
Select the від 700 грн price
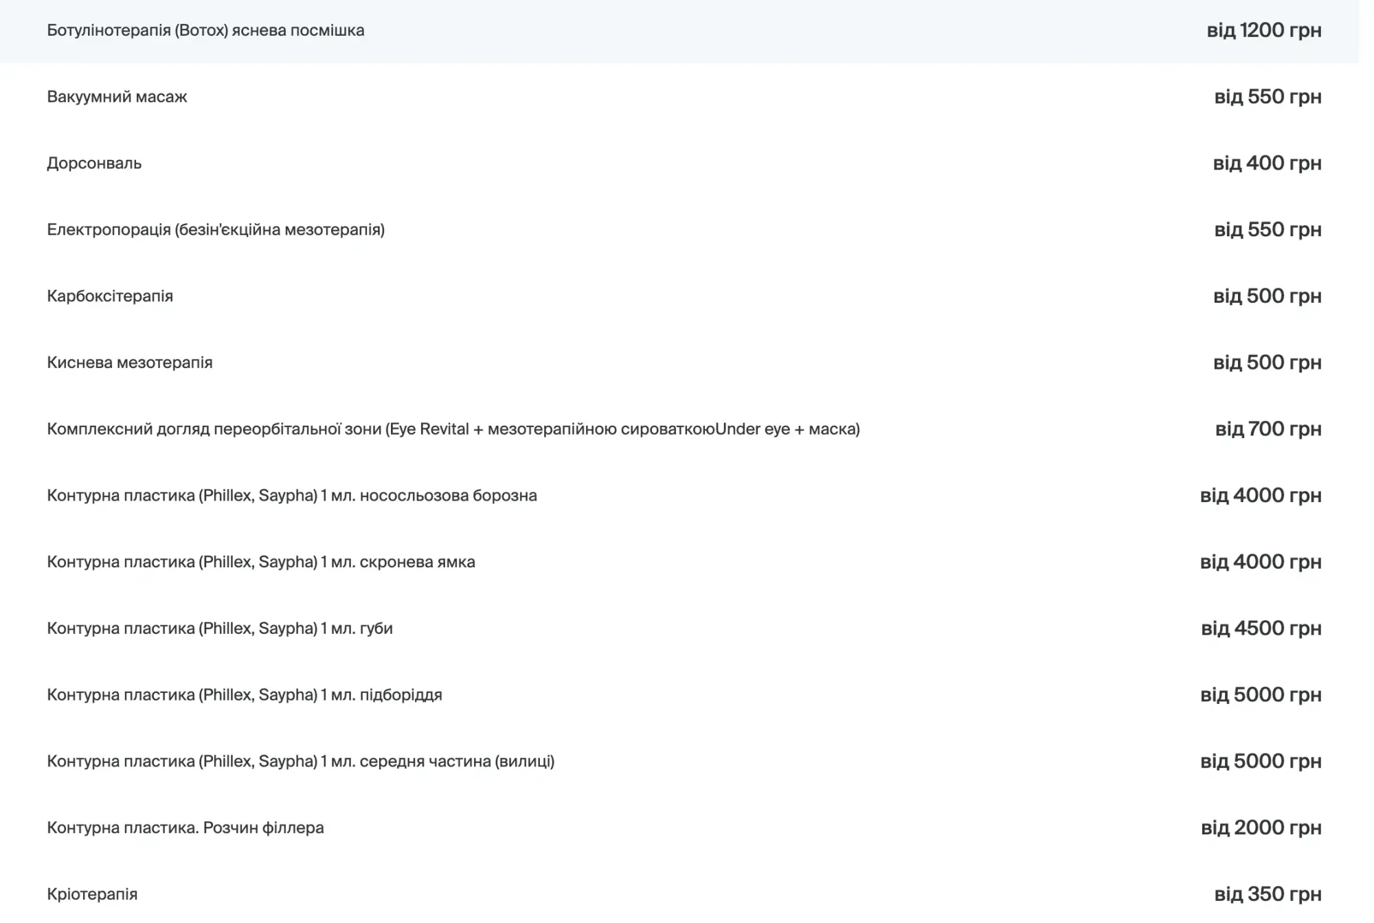1268,429
